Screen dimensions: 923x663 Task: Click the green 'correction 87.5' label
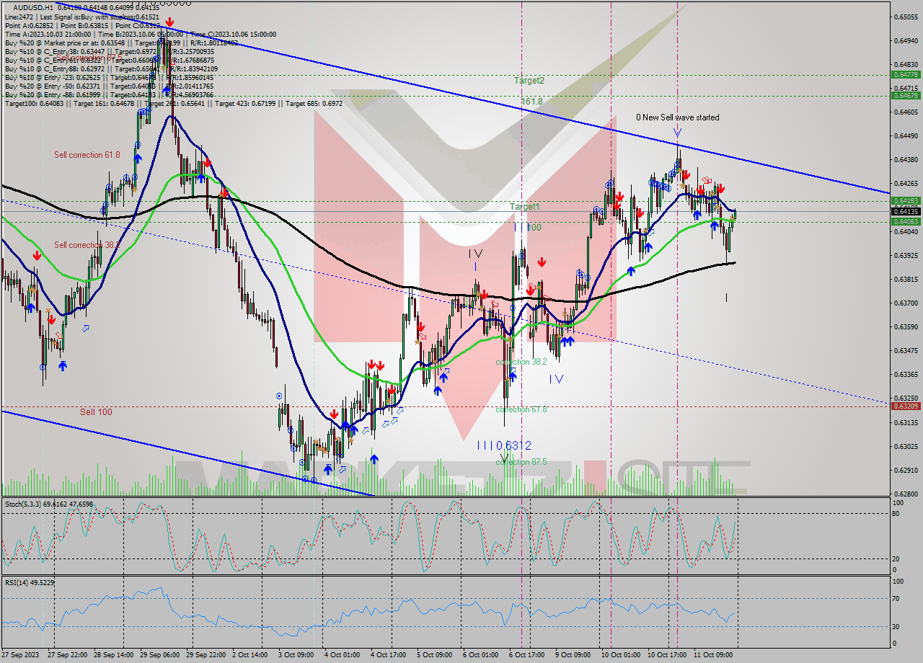point(521,462)
